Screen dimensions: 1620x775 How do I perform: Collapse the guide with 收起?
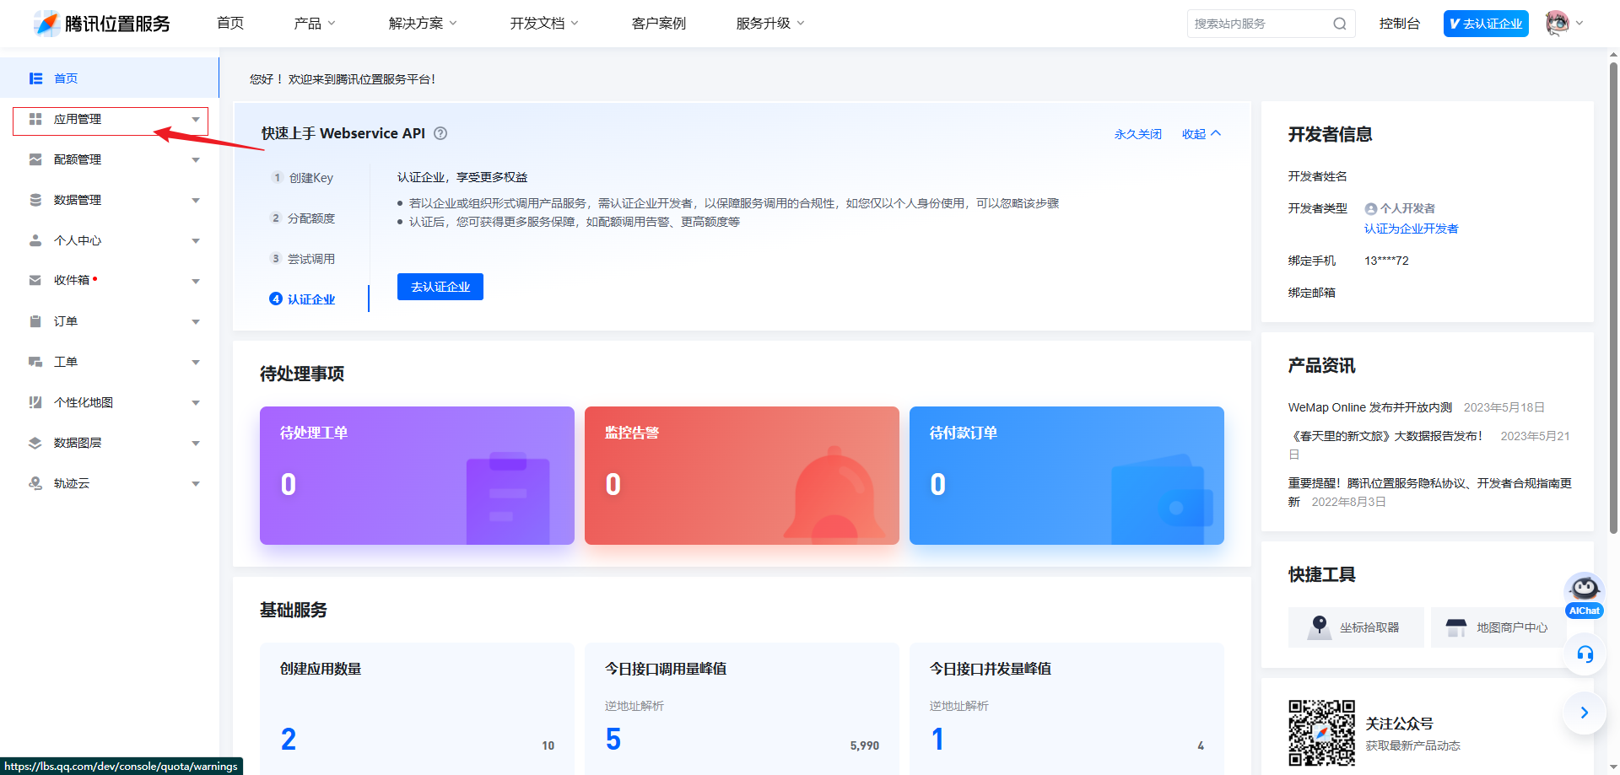[x=1201, y=134]
